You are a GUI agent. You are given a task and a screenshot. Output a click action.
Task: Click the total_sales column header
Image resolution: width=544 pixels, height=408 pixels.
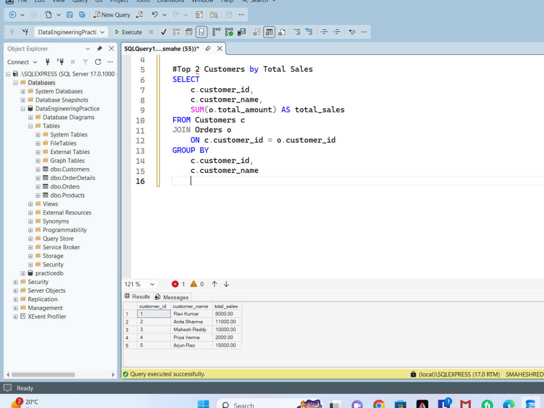[226, 306]
